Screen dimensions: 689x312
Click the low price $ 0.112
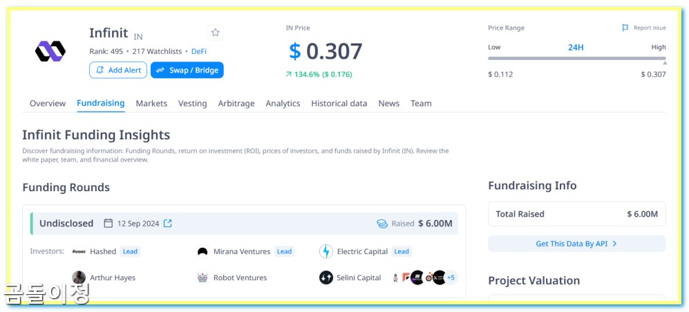click(500, 74)
